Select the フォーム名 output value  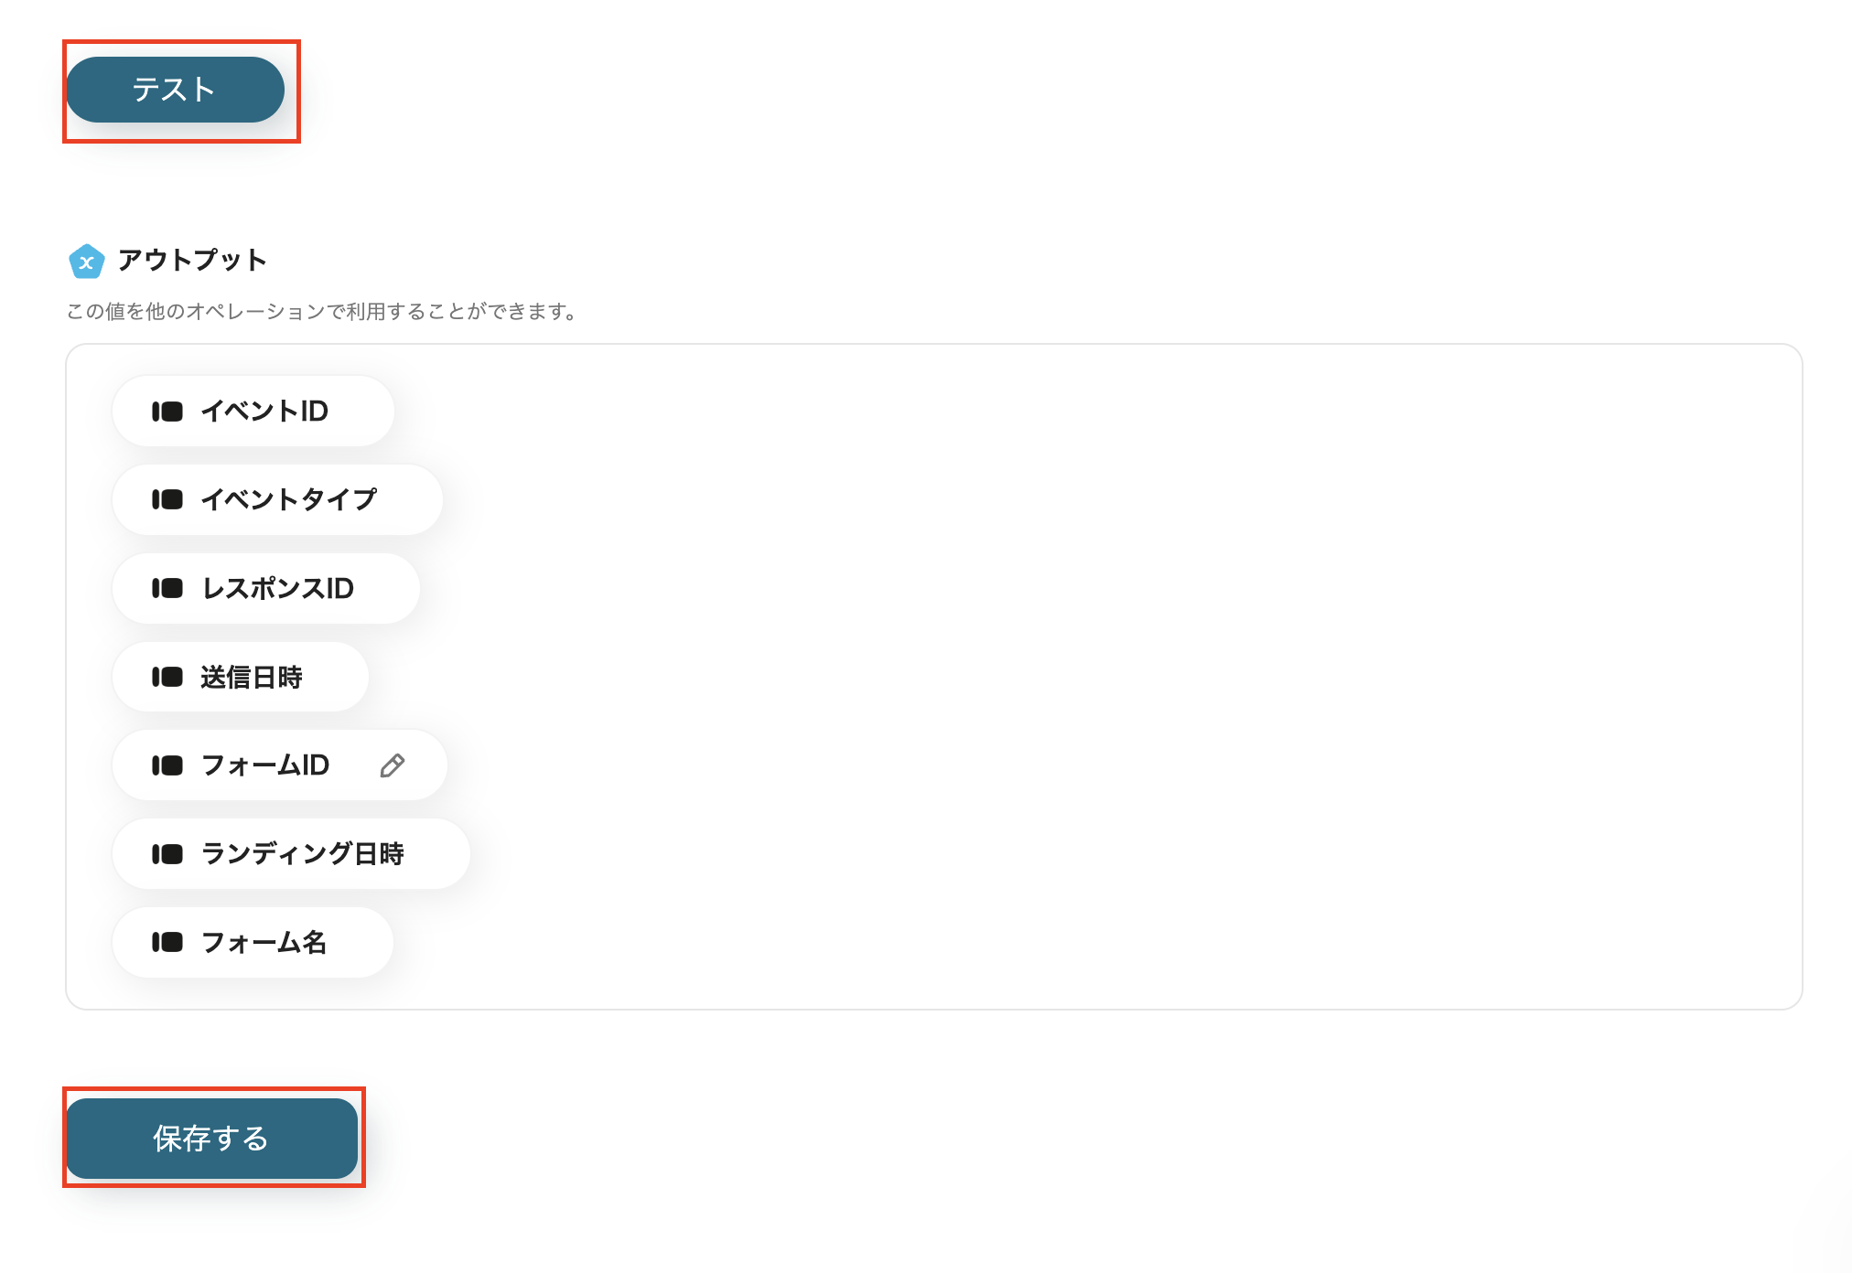click(253, 942)
